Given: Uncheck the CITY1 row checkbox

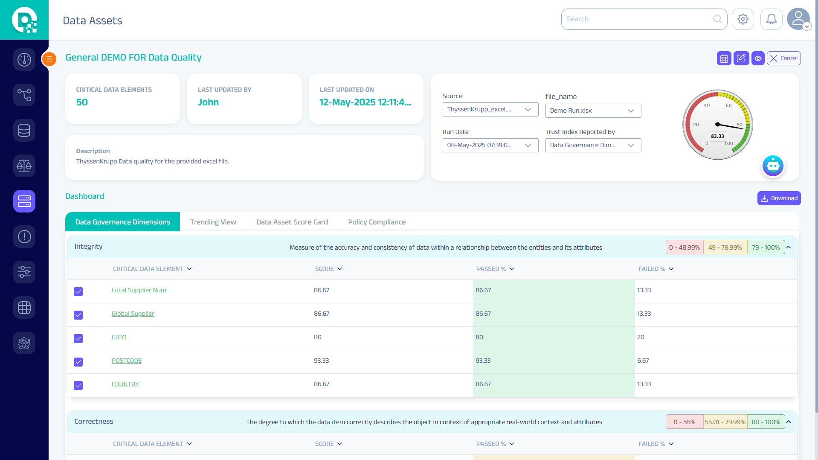Looking at the screenshot, I should 78,338.
